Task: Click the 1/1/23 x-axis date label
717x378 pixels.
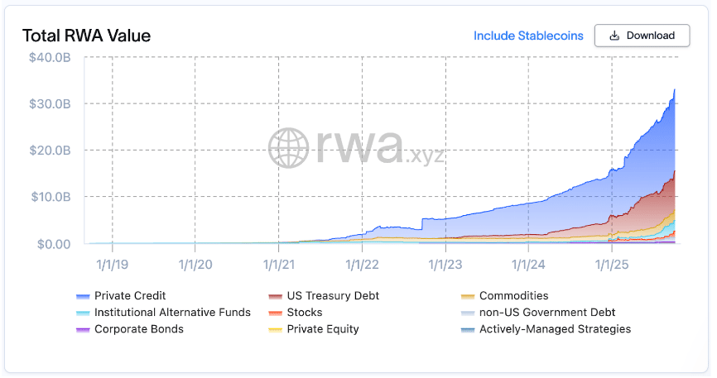Action: click(x=445, y=264)
